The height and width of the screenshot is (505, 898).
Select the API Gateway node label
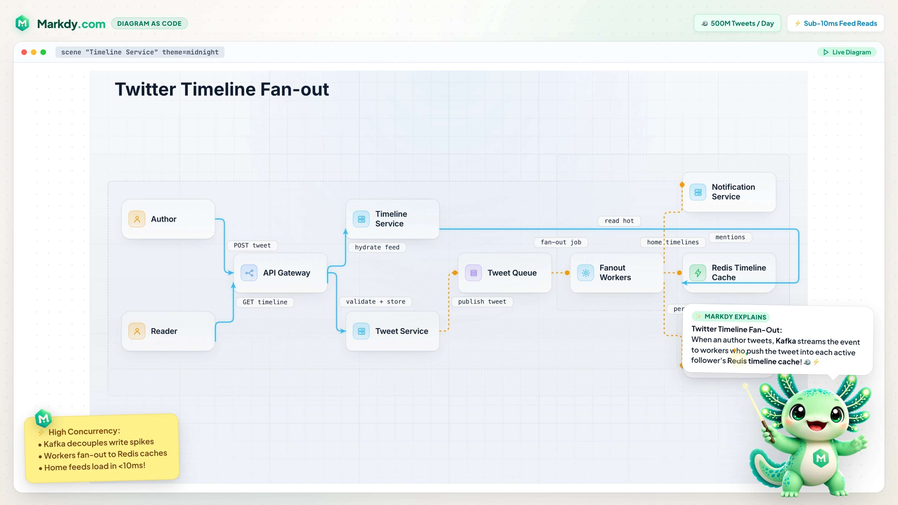(x=287, y=273)
